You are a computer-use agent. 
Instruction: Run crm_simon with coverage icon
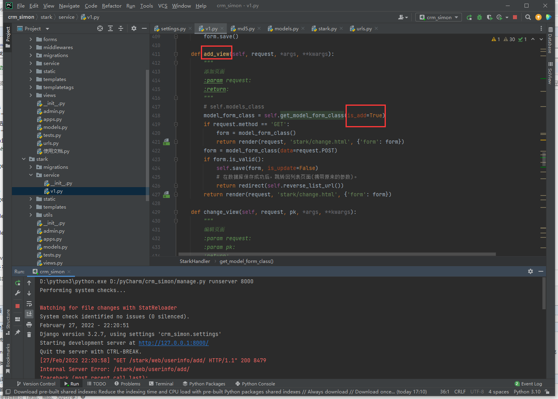point(490,17)
